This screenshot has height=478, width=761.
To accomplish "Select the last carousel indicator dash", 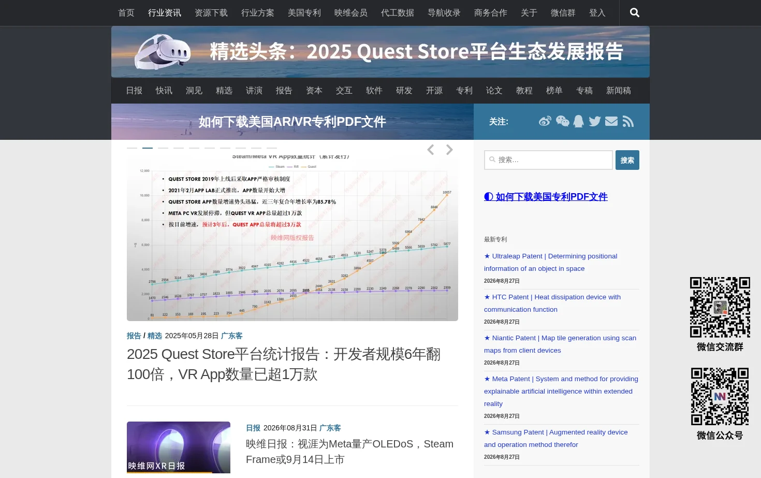I will tap(272, 148).
